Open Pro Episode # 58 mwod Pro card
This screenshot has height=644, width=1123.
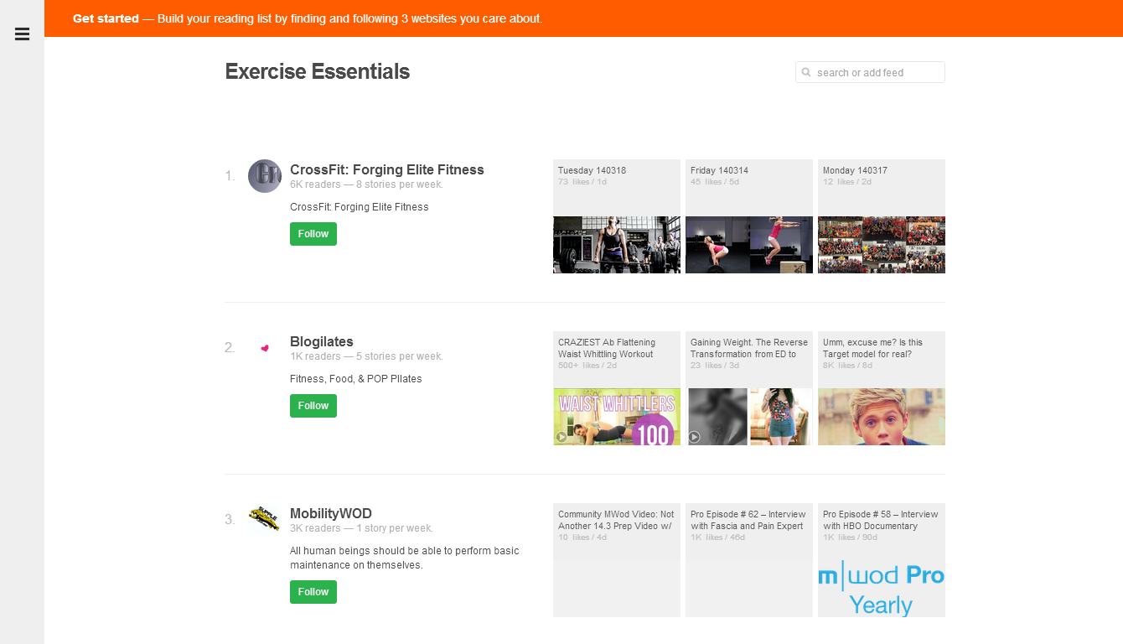[882, 560]
